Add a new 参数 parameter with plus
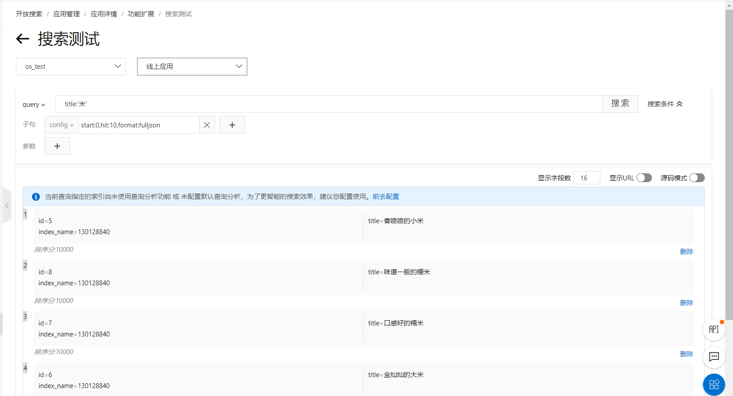Screen dimensions: 733x396 [x=57, y=146]
